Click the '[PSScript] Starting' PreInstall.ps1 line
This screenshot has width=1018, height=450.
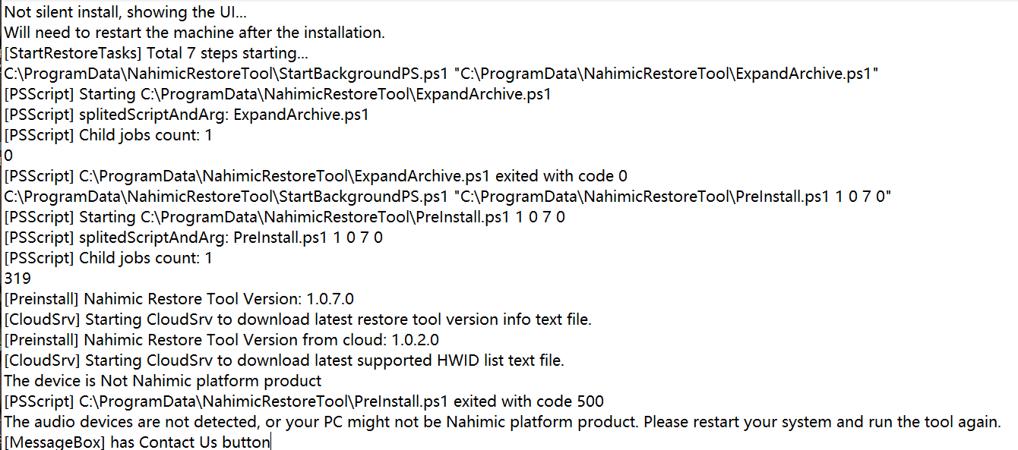point(284,217)
